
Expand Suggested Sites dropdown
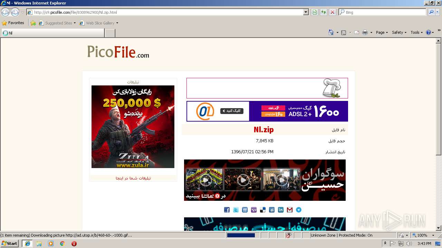tap(75, 23)
